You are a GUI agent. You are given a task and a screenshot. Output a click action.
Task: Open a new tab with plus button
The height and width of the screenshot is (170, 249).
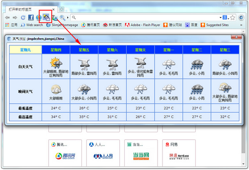62,10
